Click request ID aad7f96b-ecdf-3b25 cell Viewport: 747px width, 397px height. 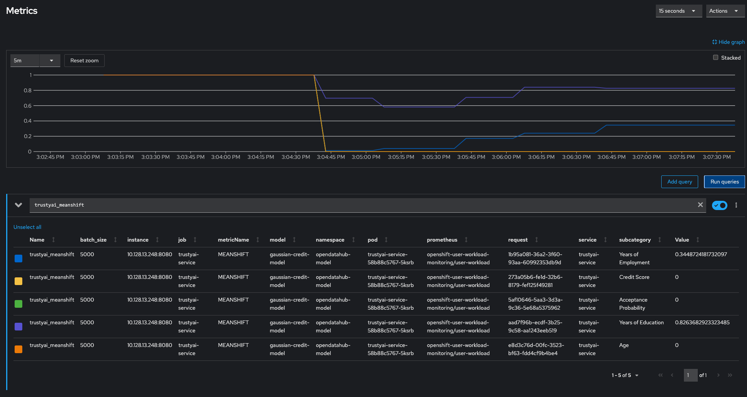click(x=535, y=327)
